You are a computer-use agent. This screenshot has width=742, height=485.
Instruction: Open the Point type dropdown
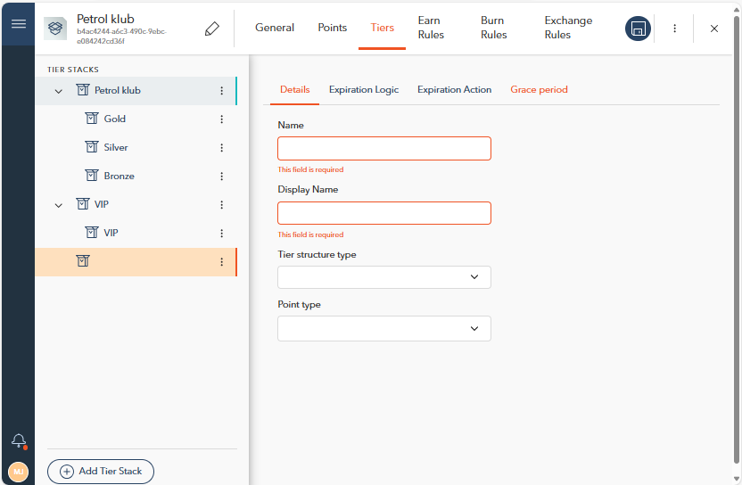384,328
